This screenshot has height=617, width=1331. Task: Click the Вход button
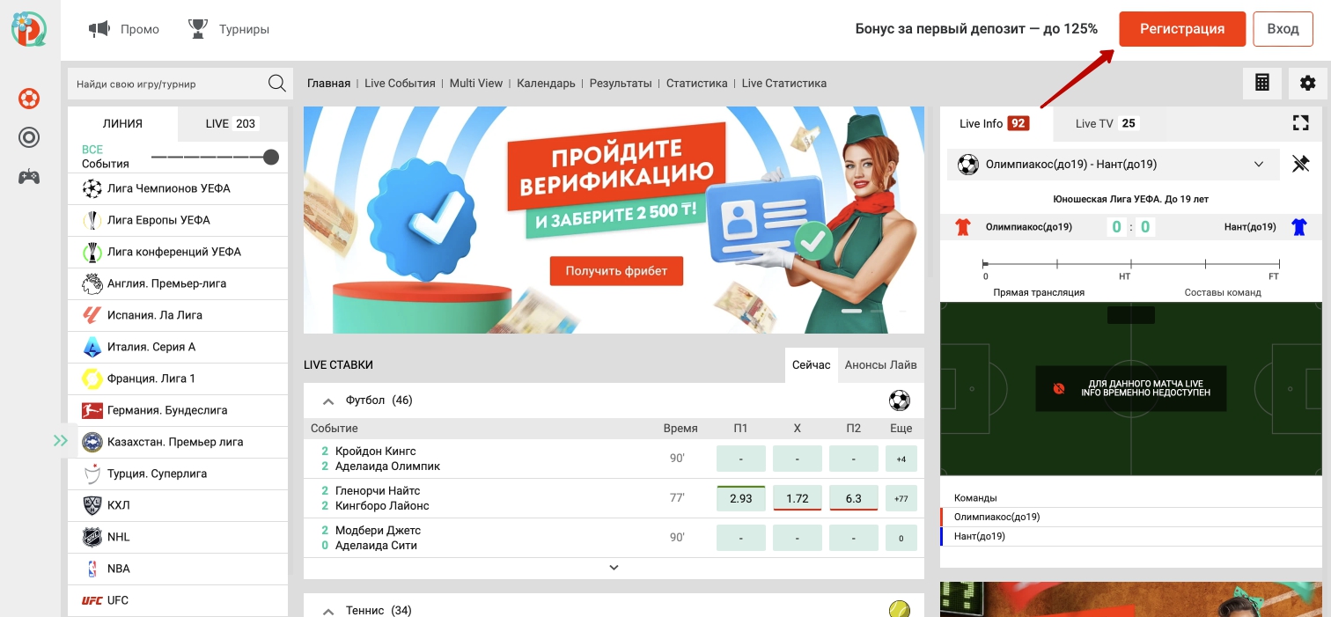pos(1283,29)
